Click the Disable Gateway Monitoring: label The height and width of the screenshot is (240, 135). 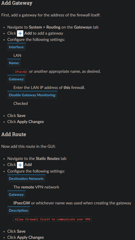pos(32,95)
